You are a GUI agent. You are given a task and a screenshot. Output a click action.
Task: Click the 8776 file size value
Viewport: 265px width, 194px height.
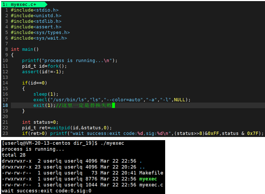(x=91, y=179)
